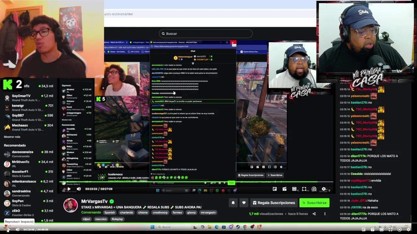Enter fullscreen on the Kick player
Viewport: 417px width, 234px height.
(x=304, y=189)
